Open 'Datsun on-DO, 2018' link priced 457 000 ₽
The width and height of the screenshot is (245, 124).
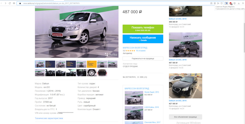(x=178, y=60)
